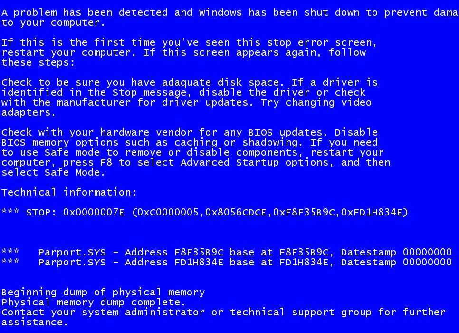Click the 'Technical information:' heading
Viewport: 459px width, 333px height.
(69, 192)
